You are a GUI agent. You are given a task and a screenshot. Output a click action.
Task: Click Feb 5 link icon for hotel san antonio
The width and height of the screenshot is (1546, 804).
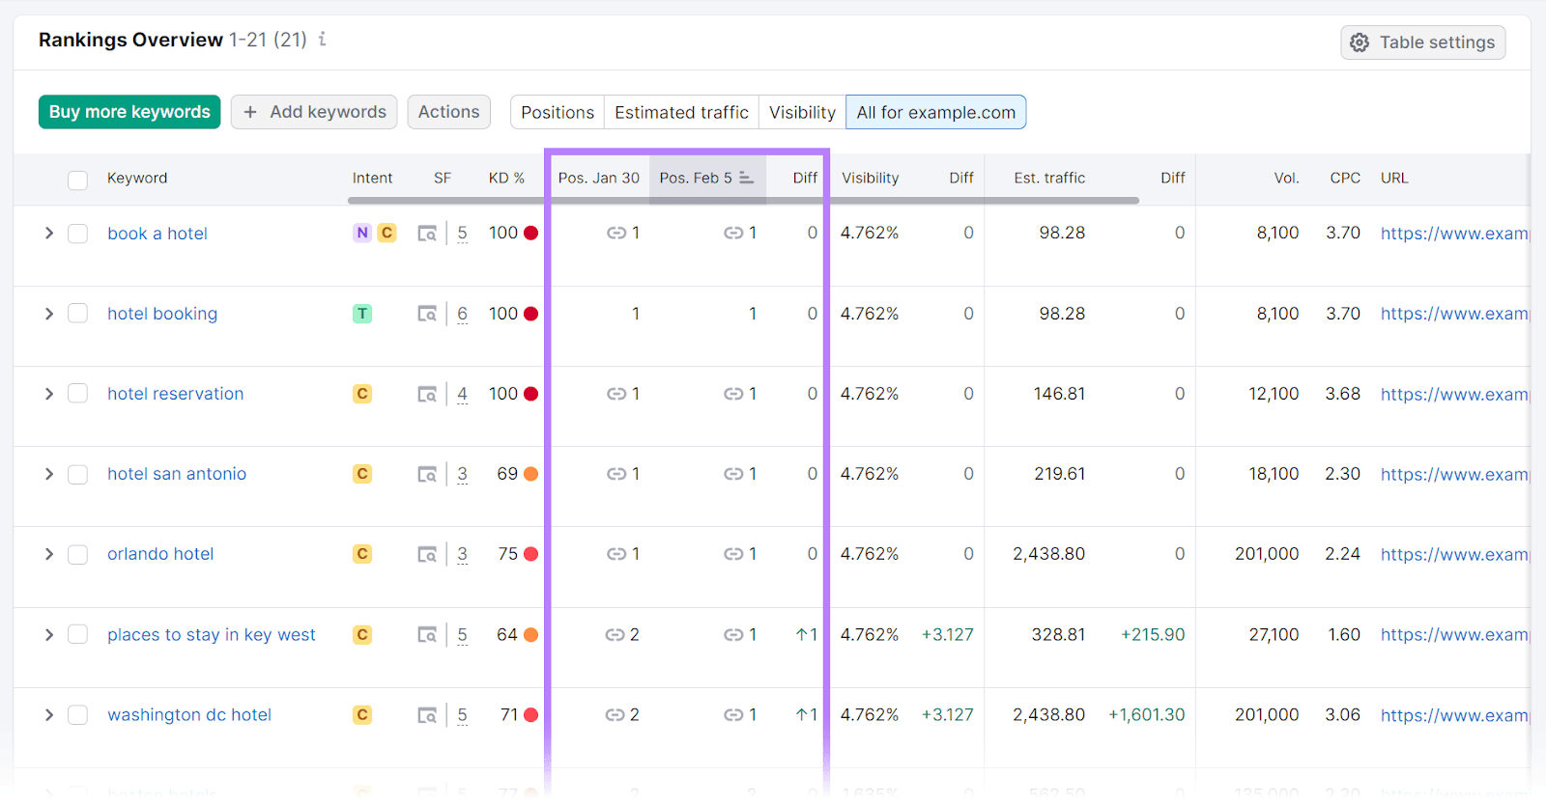point(733,474)
